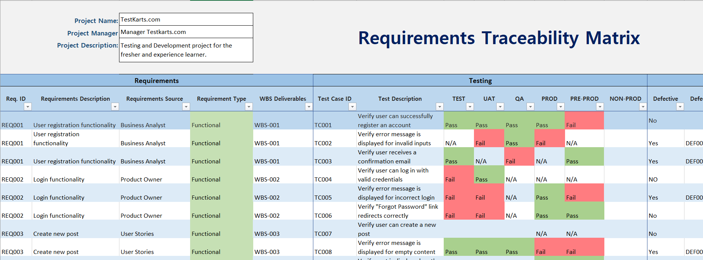Open the TEST column filter dropdown
The height and width of the screenshot is (260, 703).
470,107
